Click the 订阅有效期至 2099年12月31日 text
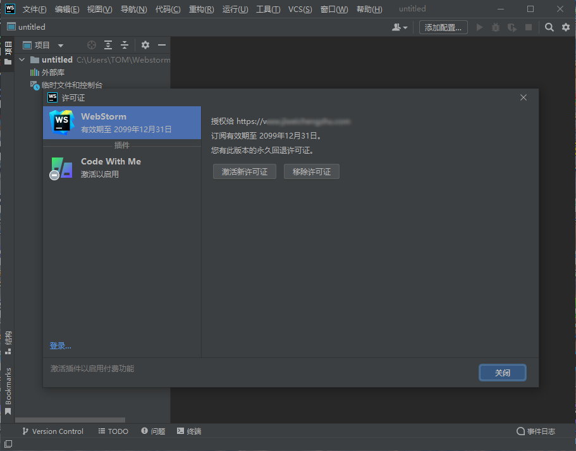Image resolution: width=576 pixels, height=451 pixels. 266,135
